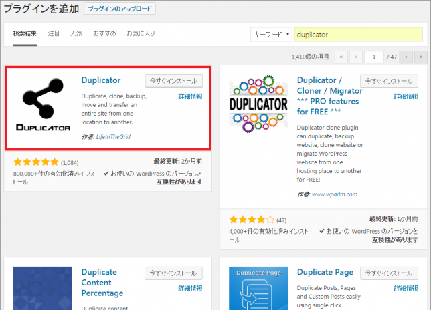Open 詳細情報 for Duplicator plugin
Viewport: 431px width, 310px height.
click(x=190, y=96)
